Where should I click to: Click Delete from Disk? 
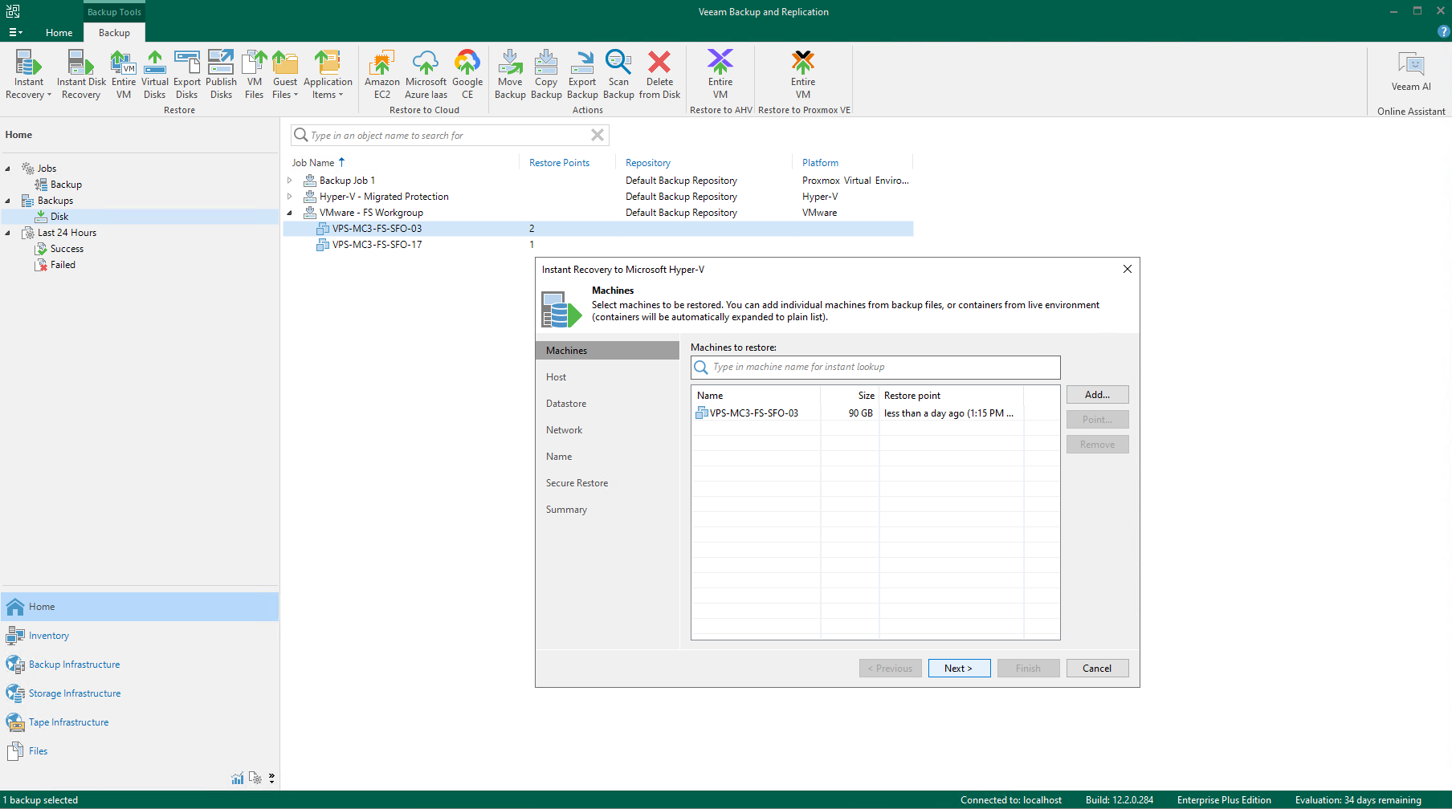659,74
